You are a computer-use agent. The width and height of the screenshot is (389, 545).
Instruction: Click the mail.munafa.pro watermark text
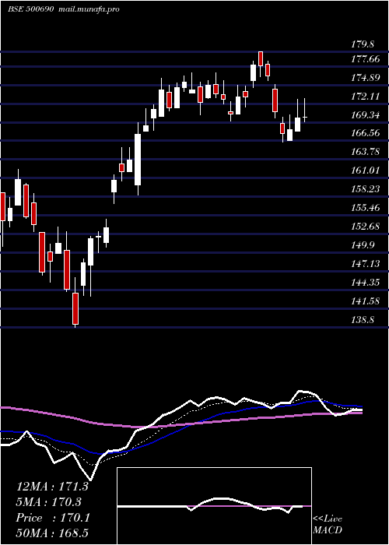(x=89, y=9)
